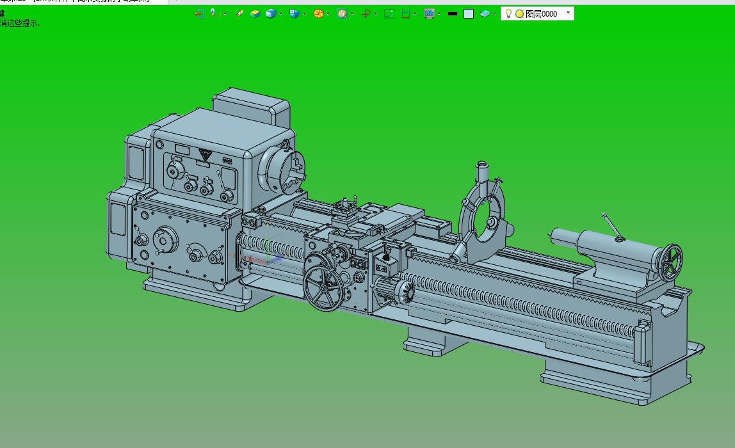Click the yellow and blue box icon
Image resolution: width=735 pixels, height=448 pixels.
point(255,13)
